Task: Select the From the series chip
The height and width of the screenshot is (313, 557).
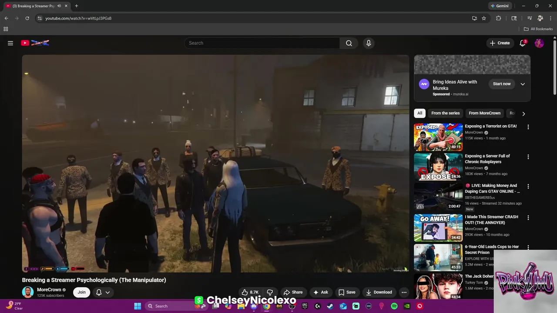Action: point(445,113)
